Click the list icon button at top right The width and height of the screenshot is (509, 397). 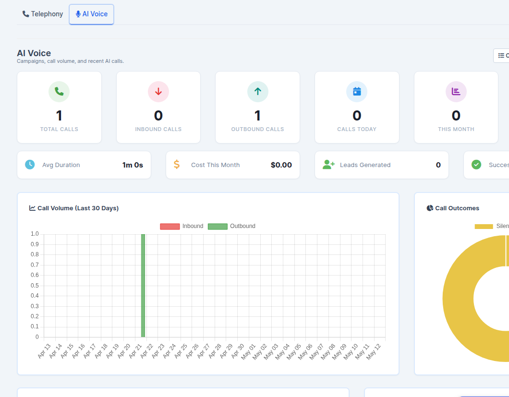point(501,56)
